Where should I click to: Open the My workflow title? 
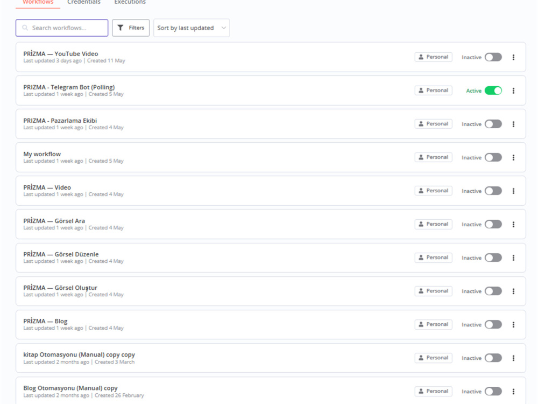pyautogui.click(x=42, y=154)
